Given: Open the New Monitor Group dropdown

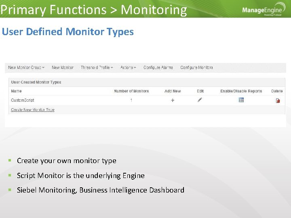Looking at the screenshot, I should pos(26,67).
